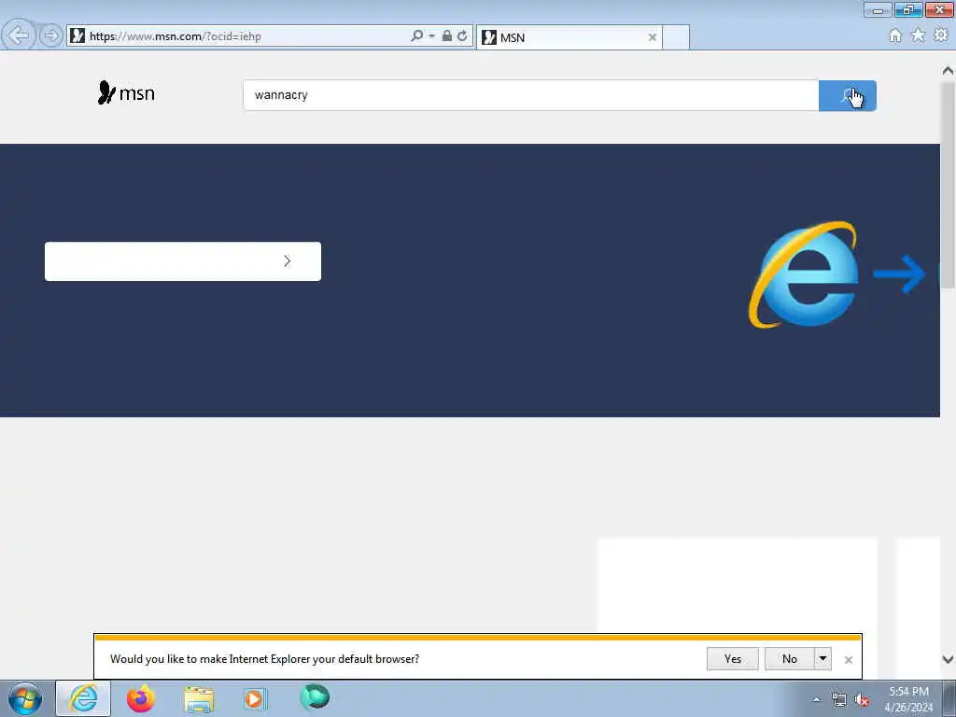956x717 pixels.
Task: Click the white button with right chevron
Action: click(x=183, y=261)
